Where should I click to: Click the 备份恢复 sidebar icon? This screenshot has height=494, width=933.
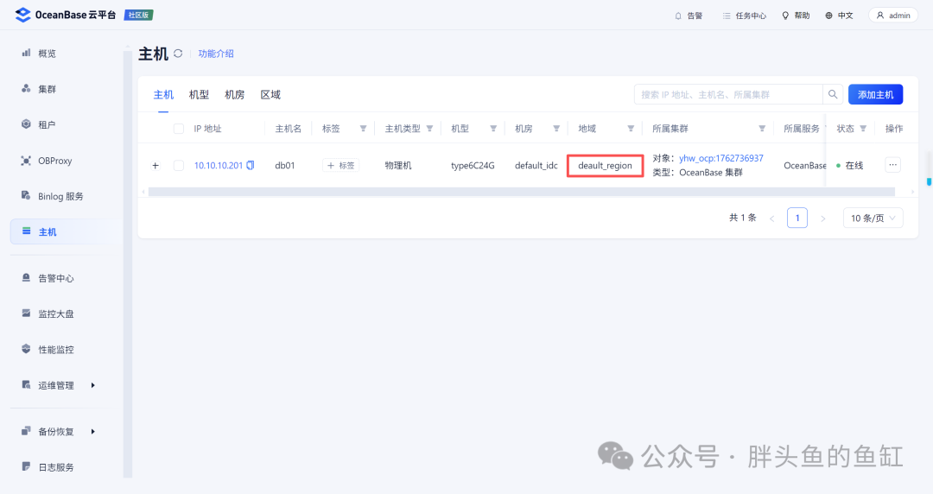coord(26,431)
